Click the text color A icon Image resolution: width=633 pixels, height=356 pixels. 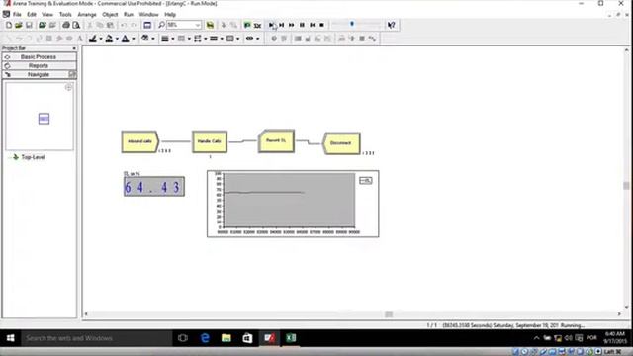click(x=126, y=39)
